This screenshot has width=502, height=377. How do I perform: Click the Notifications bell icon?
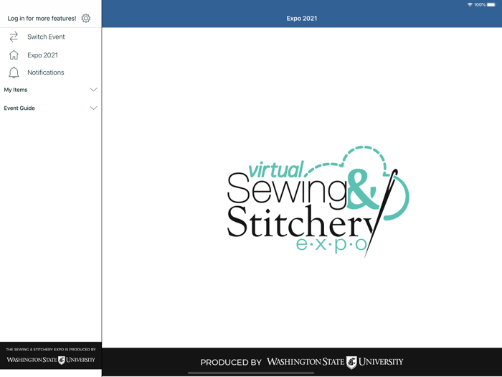point(14,73)
